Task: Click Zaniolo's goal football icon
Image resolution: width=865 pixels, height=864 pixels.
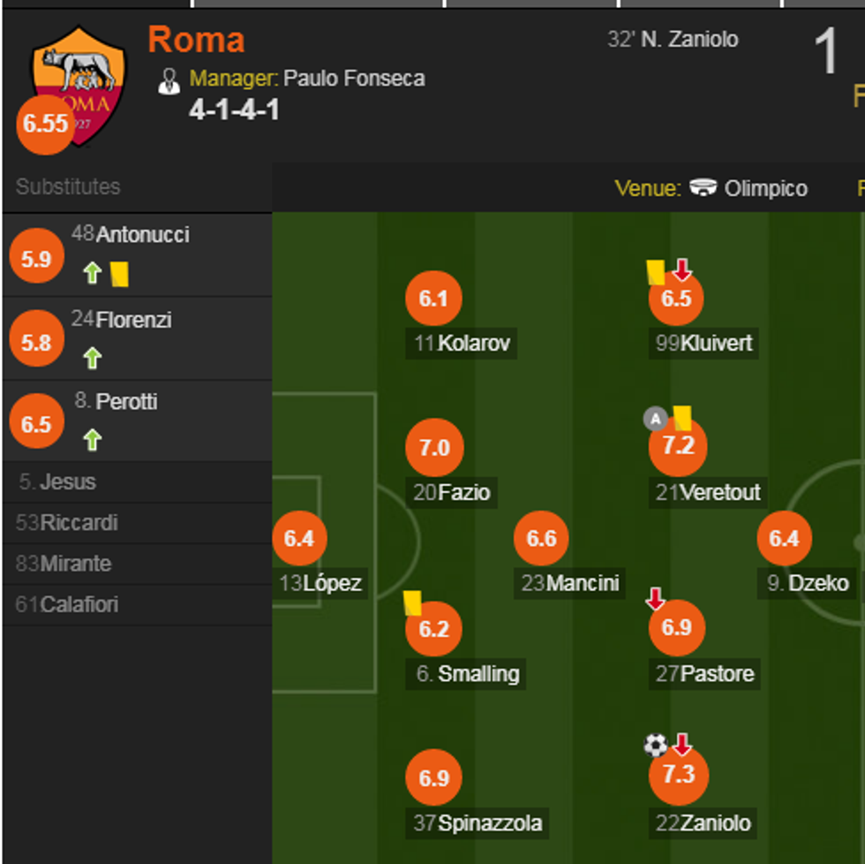Action: point(656,746)
